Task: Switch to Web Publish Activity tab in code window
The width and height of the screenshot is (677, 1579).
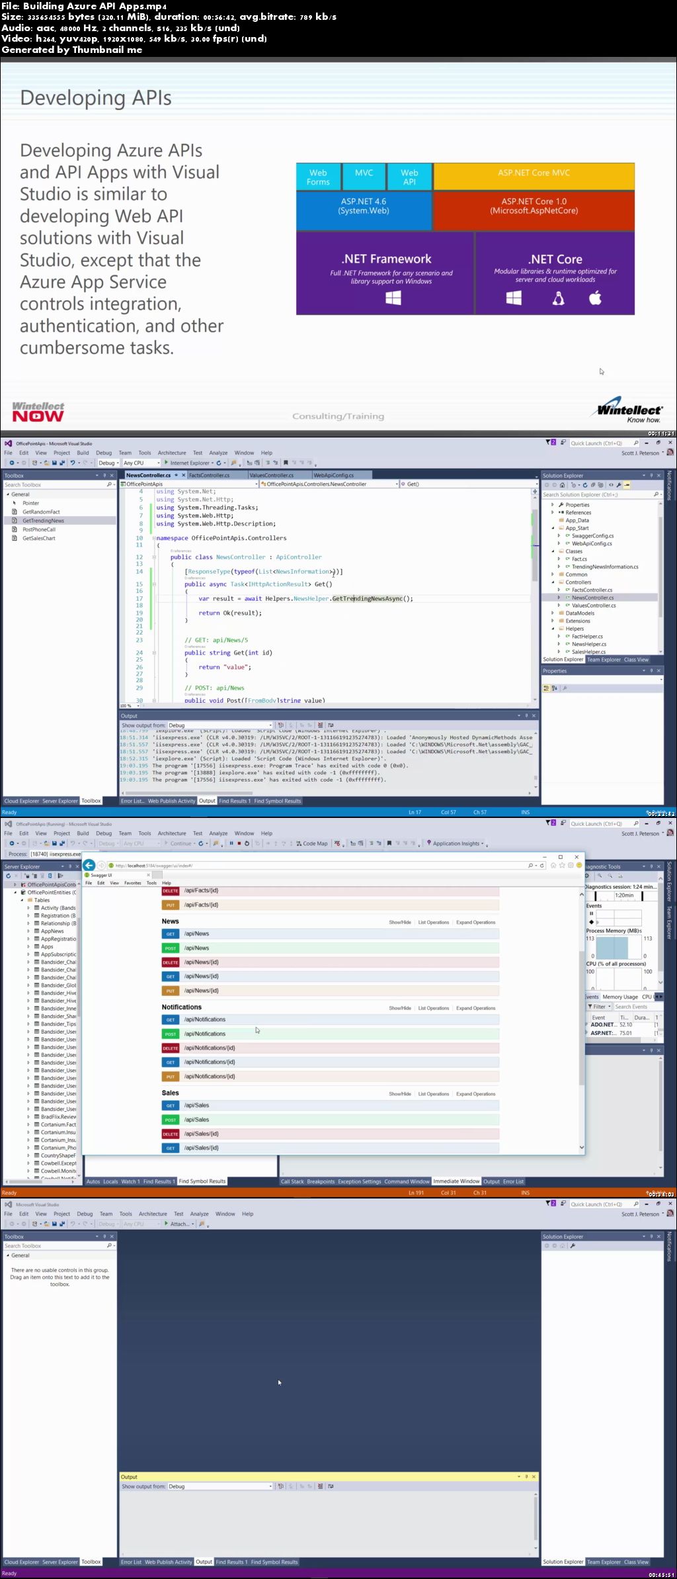Action: [171, 801]
